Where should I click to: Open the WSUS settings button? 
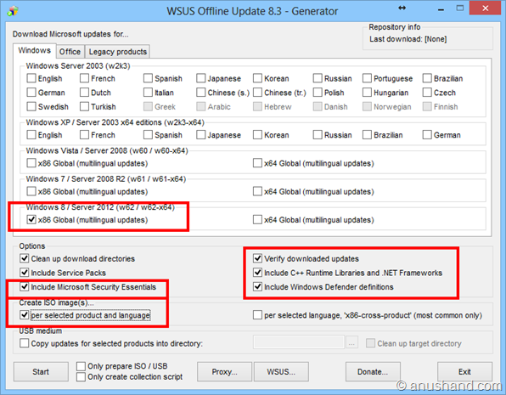pyautogui.click(x=281, y=372)
